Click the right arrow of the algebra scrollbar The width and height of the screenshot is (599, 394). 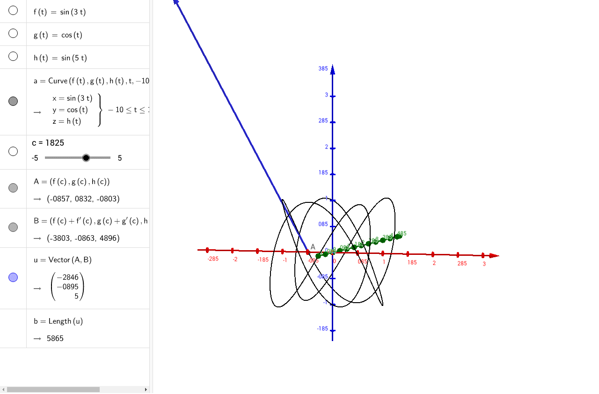pyautogui.click(x=146, y=389)
